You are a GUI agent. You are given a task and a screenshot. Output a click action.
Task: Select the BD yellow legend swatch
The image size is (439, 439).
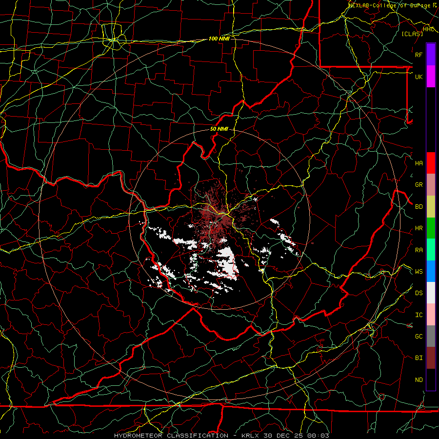pyautogui.click(x=431, y=206)
